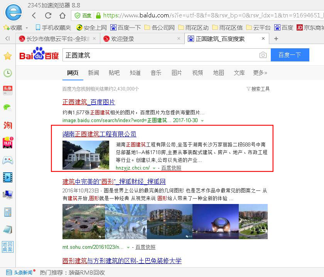Select 贴吧 search category

pyautogui.click(x=114, y=73)
